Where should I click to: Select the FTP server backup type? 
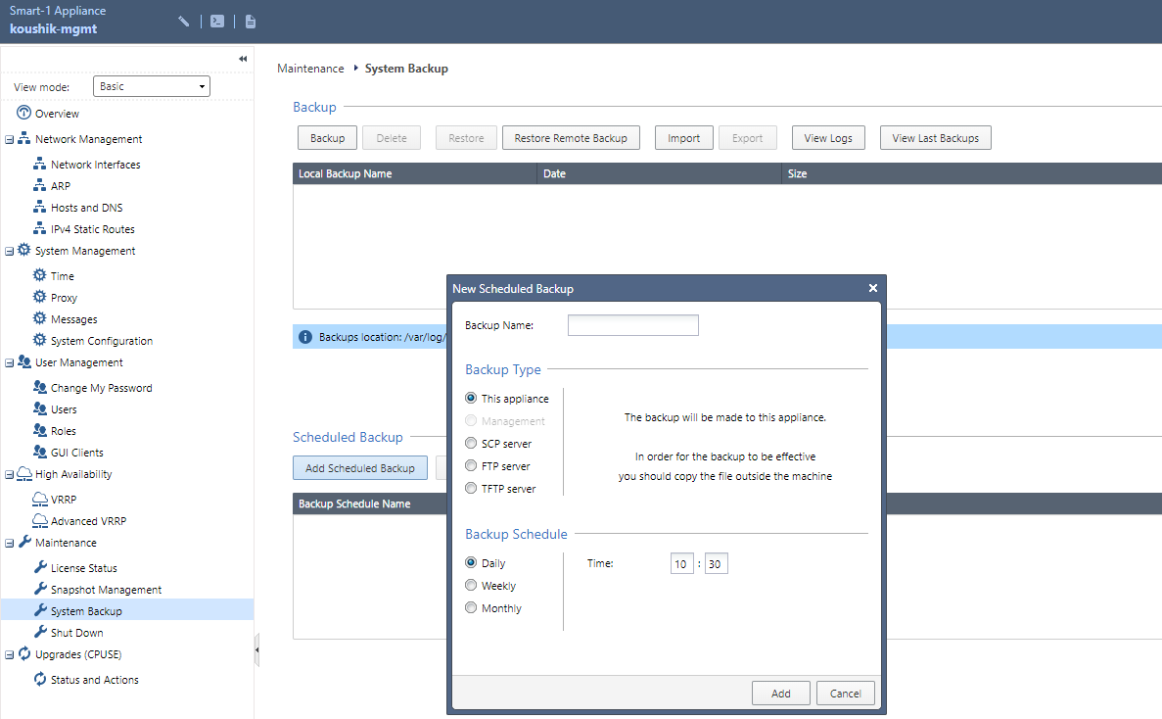(471, 466)
